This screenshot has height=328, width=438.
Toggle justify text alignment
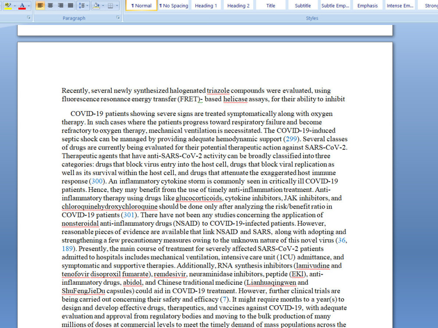(x=71, y=6)
